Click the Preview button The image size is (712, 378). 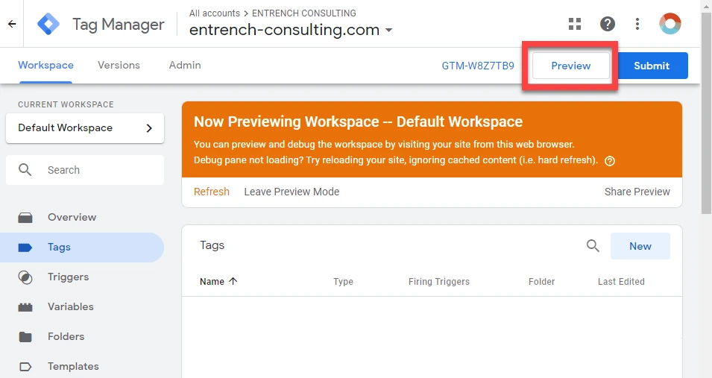571,66
